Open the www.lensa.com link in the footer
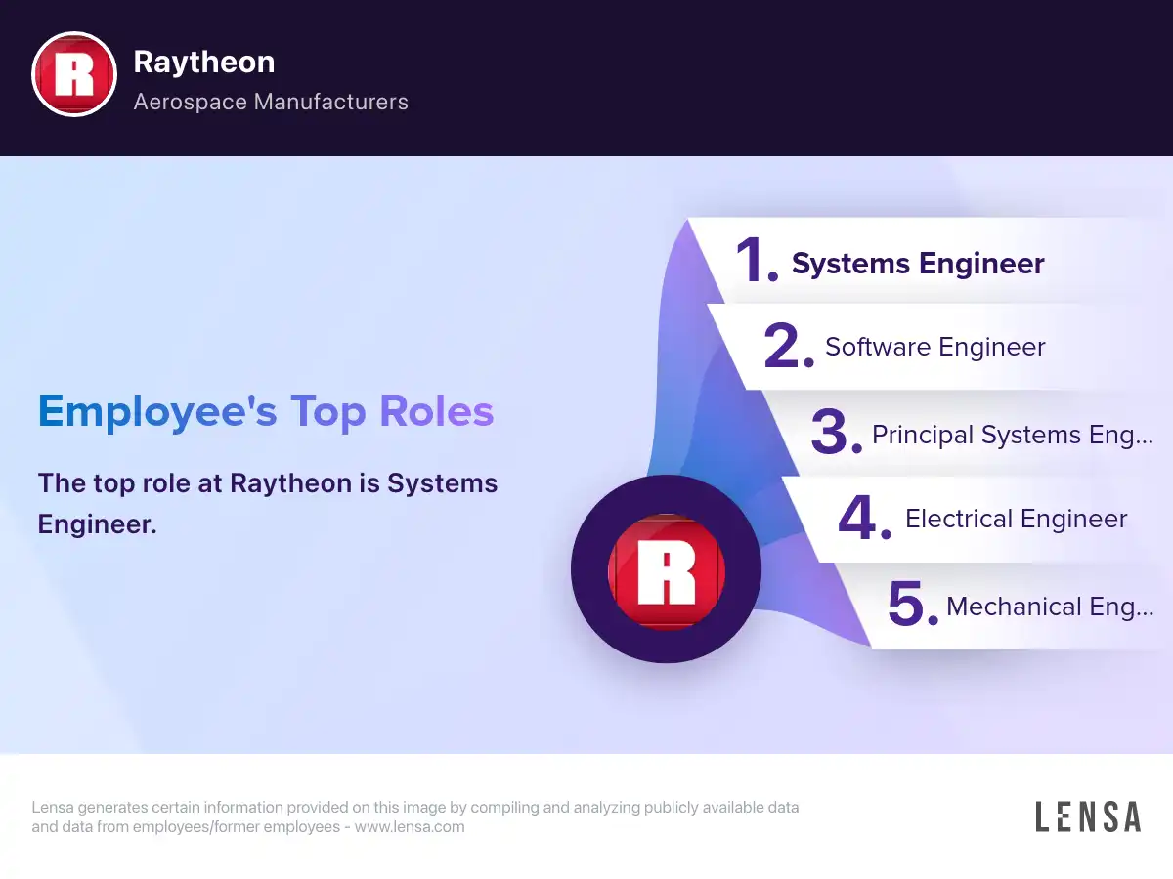The width and height of the screenshot is (1173, 879). click(x=409, y=826)
